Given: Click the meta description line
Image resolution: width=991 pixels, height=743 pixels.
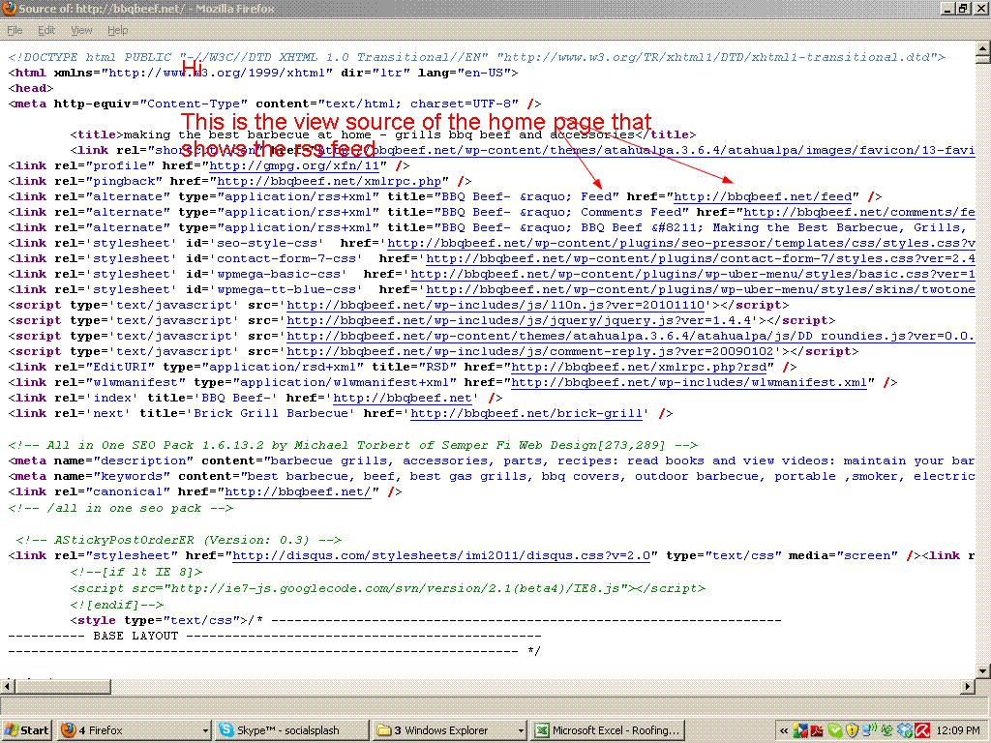Looking at the screenshot, I should click(492, 461).
